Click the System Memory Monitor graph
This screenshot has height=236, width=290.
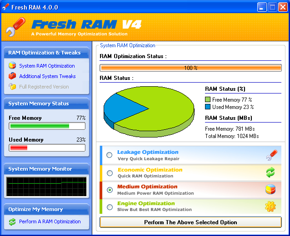(46, 187)
